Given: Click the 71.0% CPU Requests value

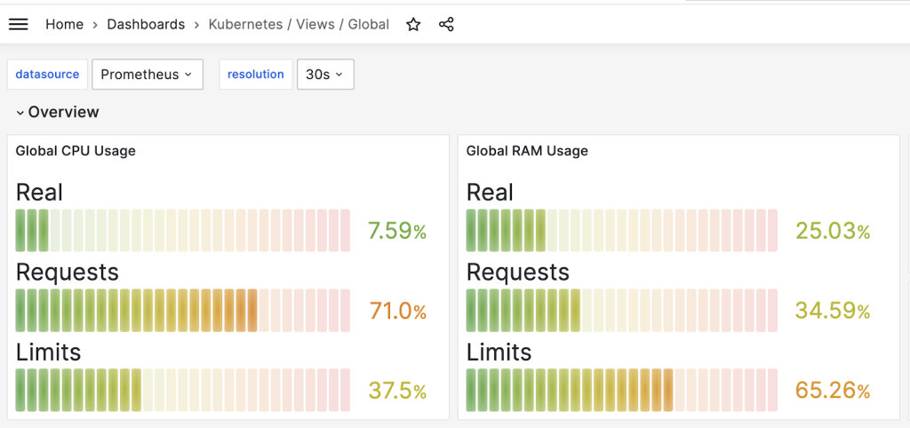Looking at the screenshot, I should [x=397, y=312].
